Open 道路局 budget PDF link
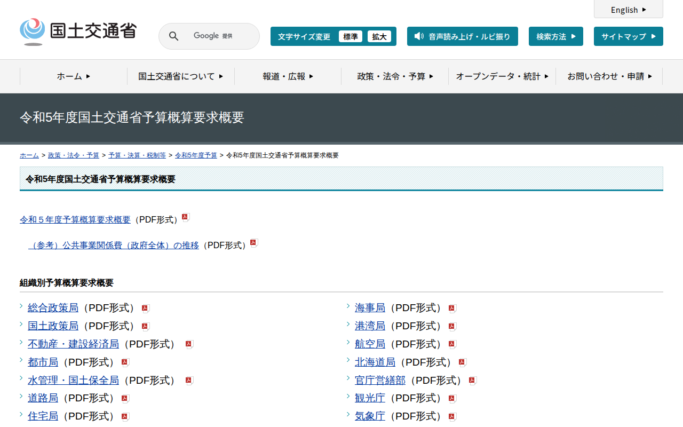 pos(43,398)
